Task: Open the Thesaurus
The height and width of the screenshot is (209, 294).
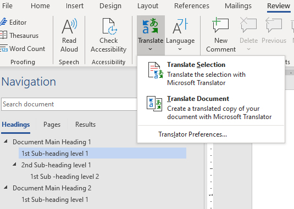Action: pyautogui.click(x=19, y=35)
